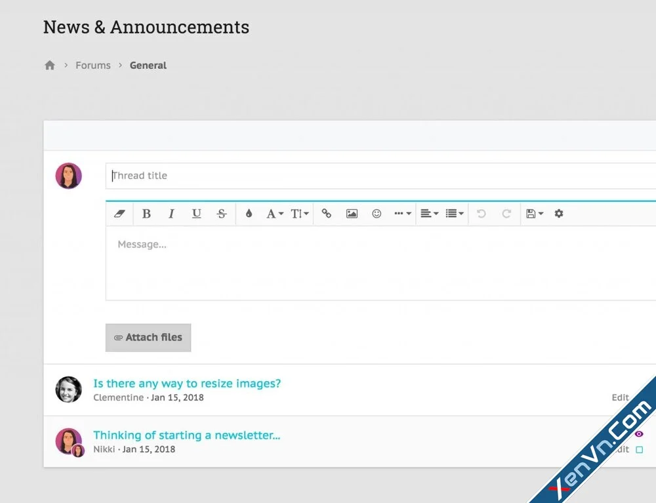Toggle italic formatting

(x=171, y=214)
